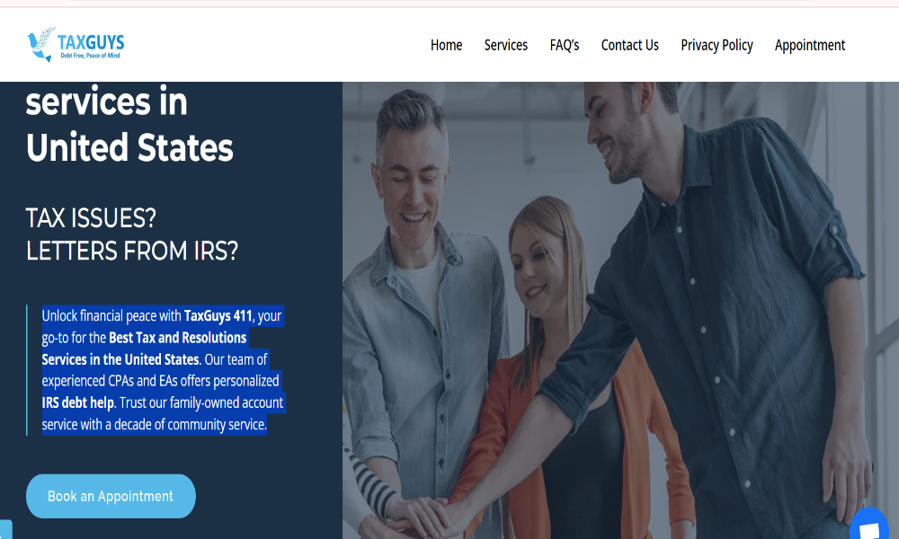Open the Contact Us page
Image resolution: width=899 pixels, height=539 pixels.
point(629,45)
